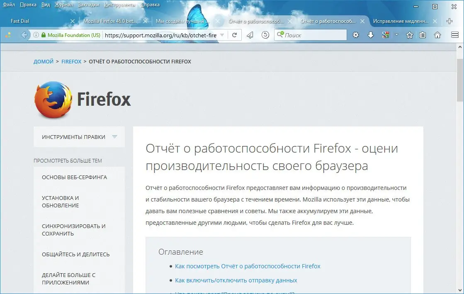Toggle reading view with the send icon
The height and width of the screenshot is (294, 464).
click(x=250, y=35)
